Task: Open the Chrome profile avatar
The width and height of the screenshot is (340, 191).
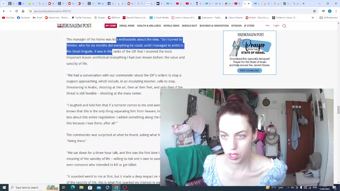Action: point(330,11)
